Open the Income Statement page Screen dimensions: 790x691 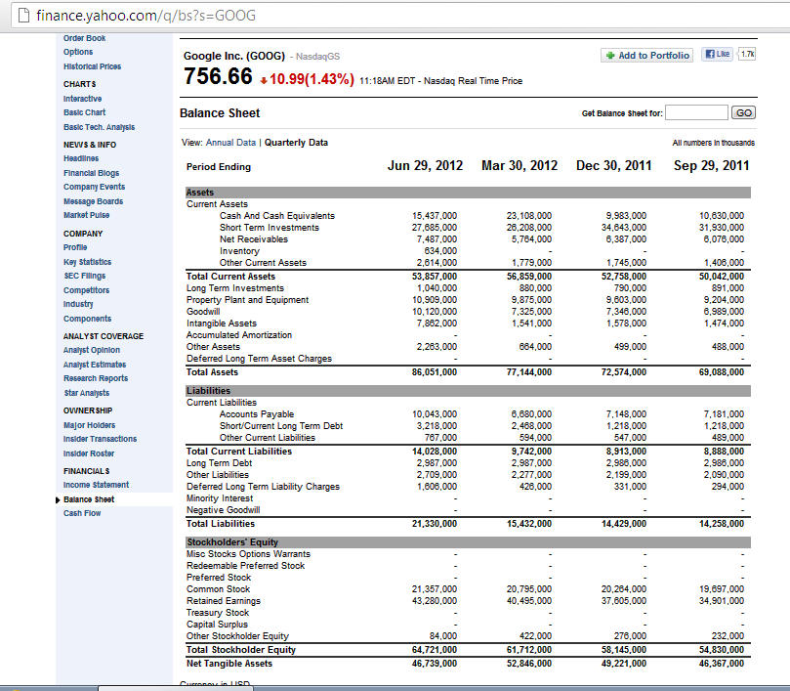95,484
